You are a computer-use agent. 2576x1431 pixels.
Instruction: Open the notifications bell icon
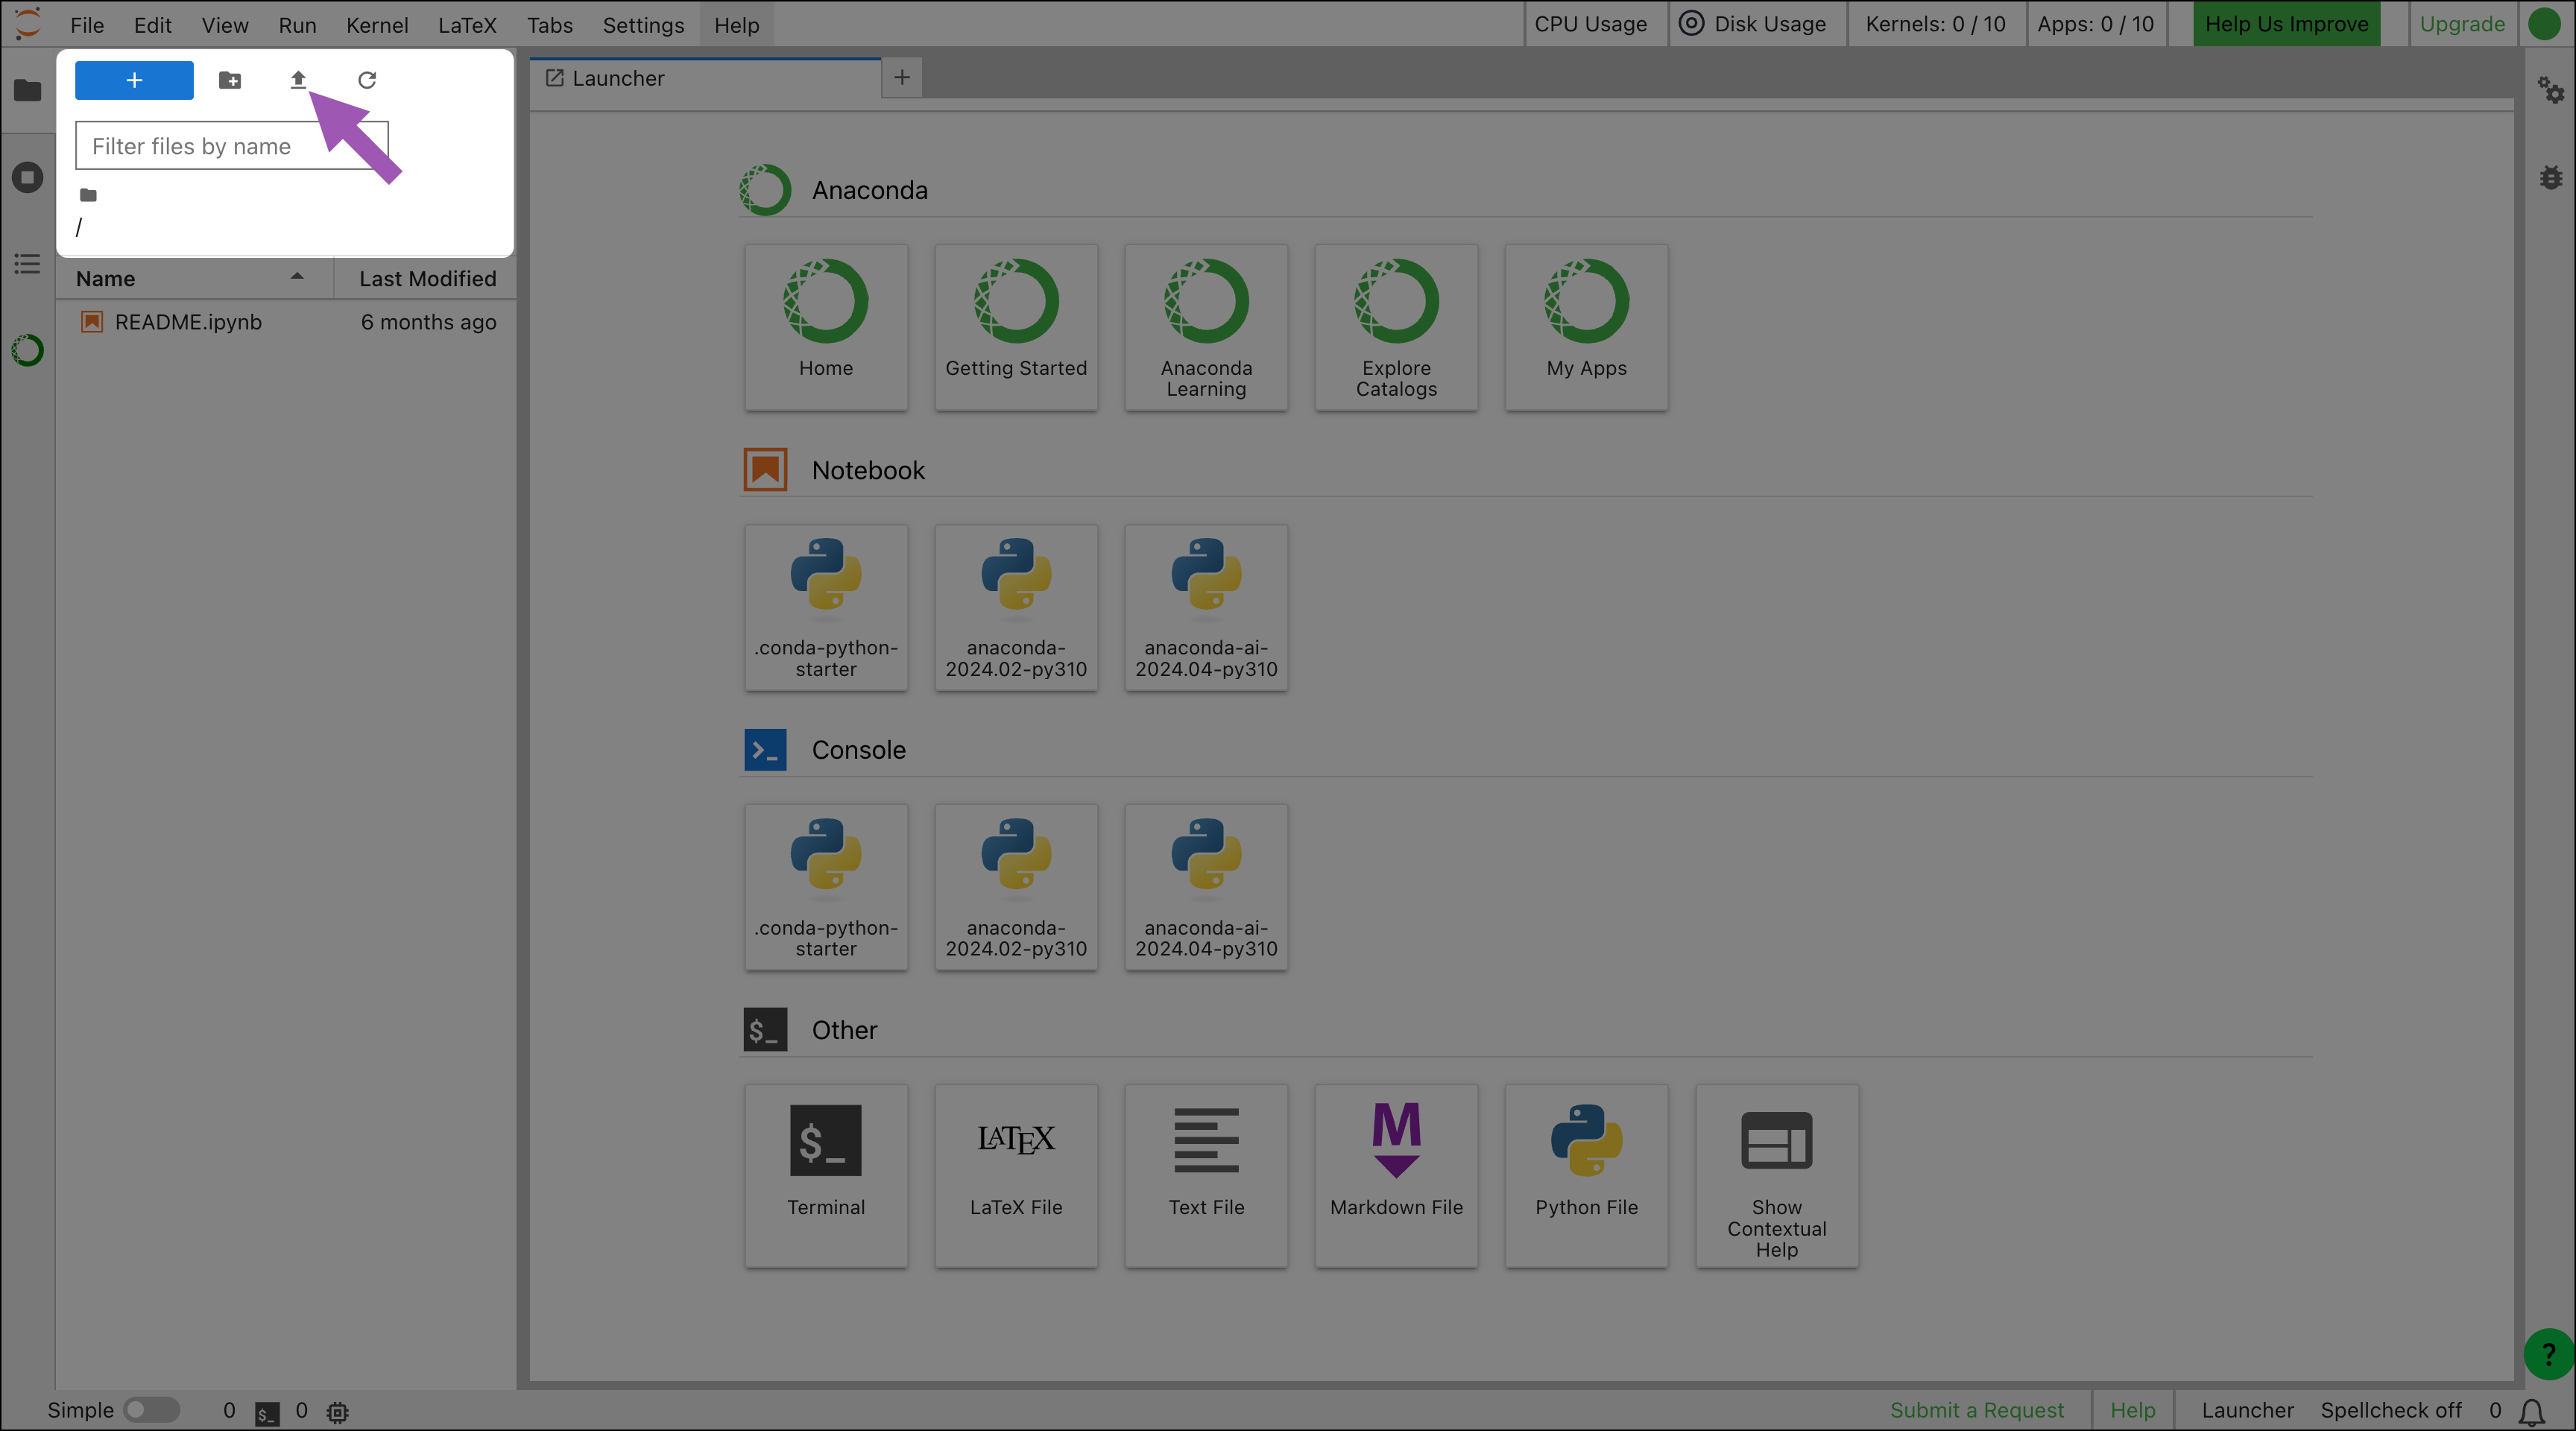coord(2531,1411)
